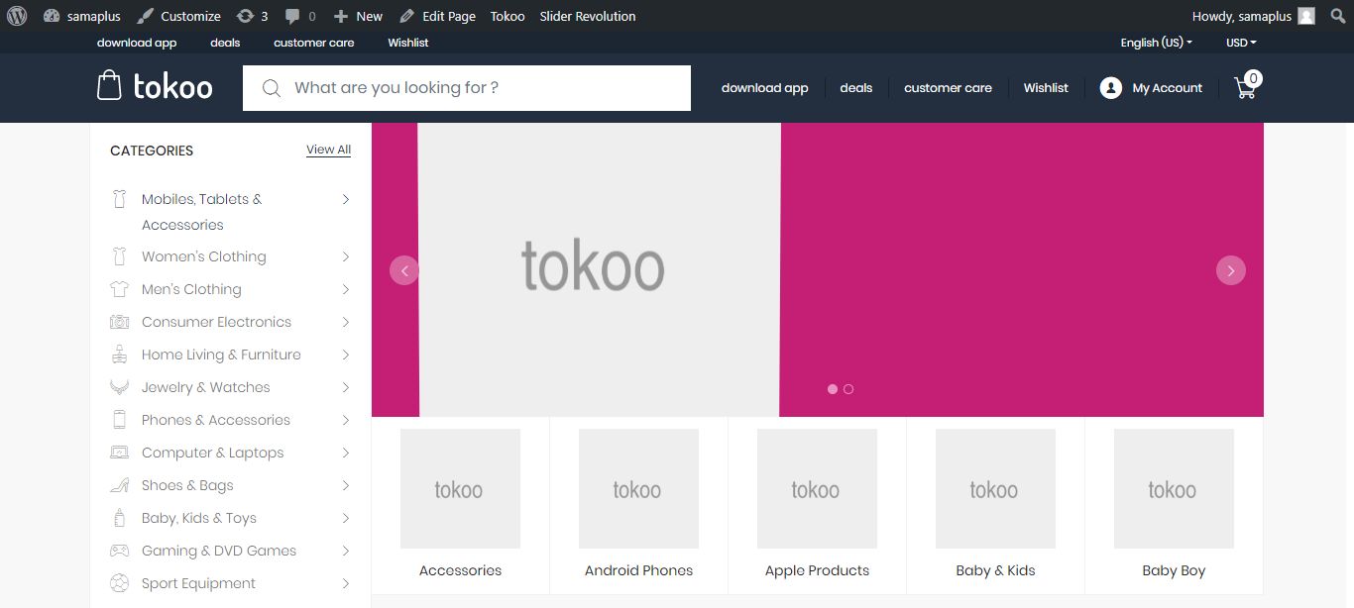The width and height of the screenshot is (1354, 608).
Task: Expand the Men's Clothing chevron
Action: 346,289
